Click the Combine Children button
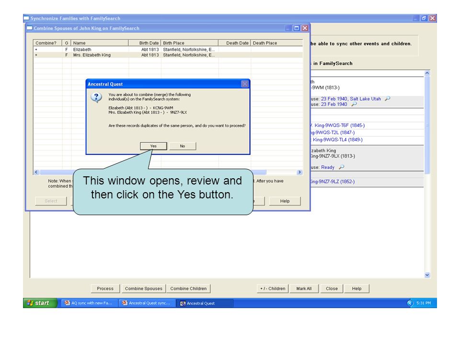 [x=188, y=288]
